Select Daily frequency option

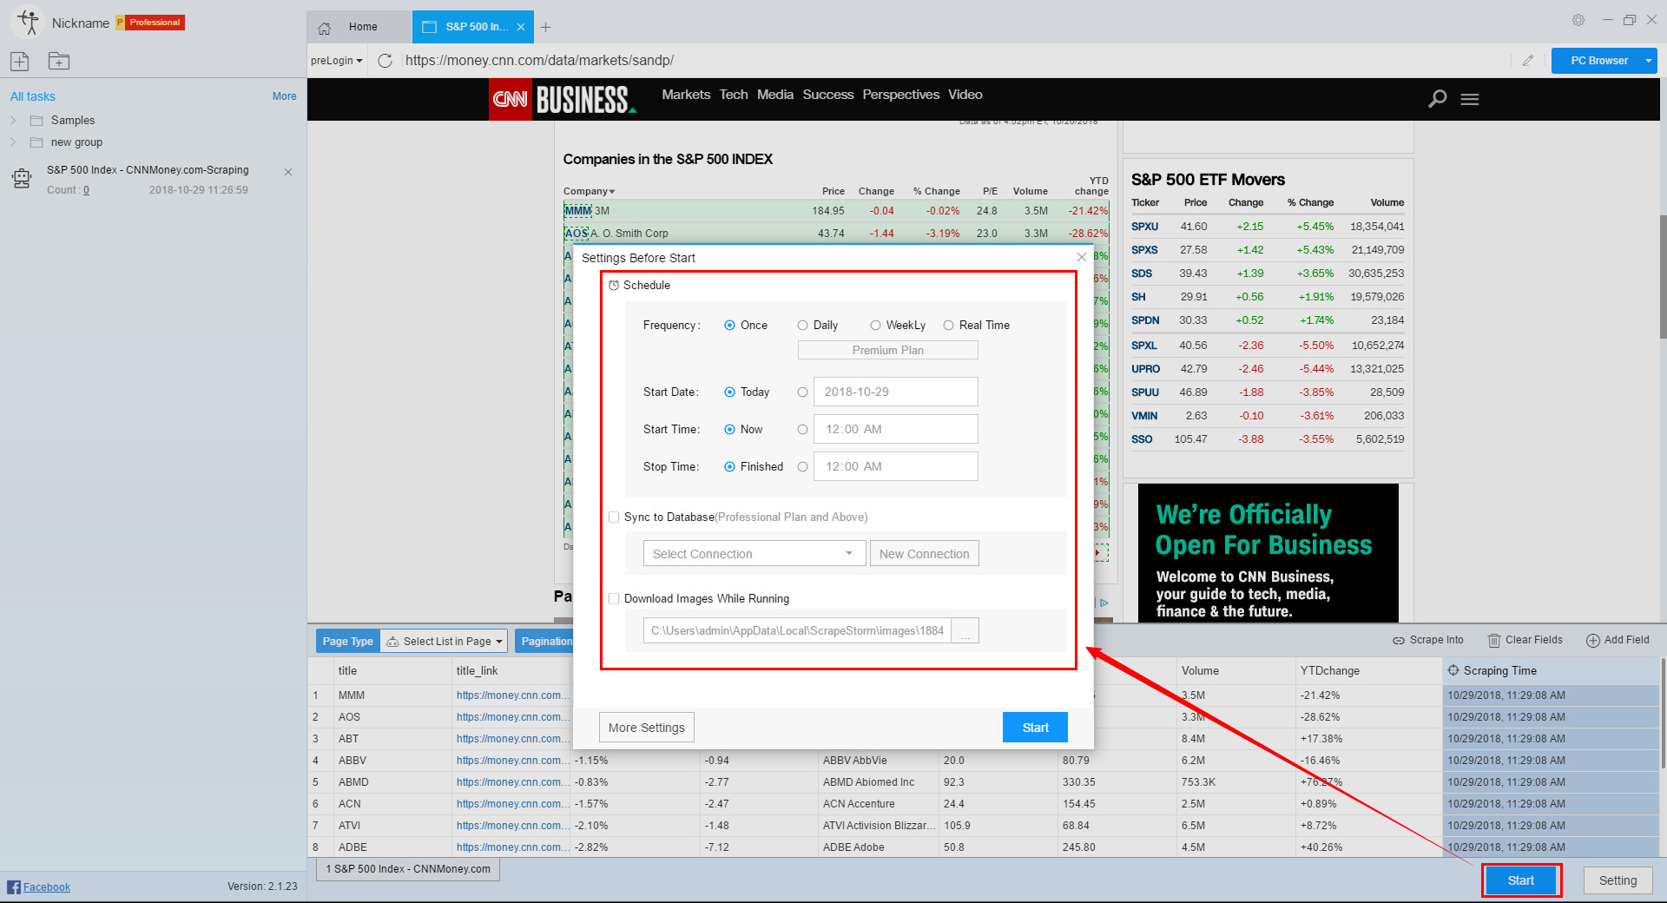(802, 326)
